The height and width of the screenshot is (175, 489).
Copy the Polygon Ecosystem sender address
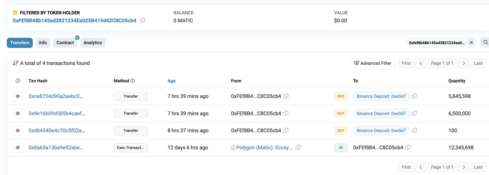(x=298, y=147)
